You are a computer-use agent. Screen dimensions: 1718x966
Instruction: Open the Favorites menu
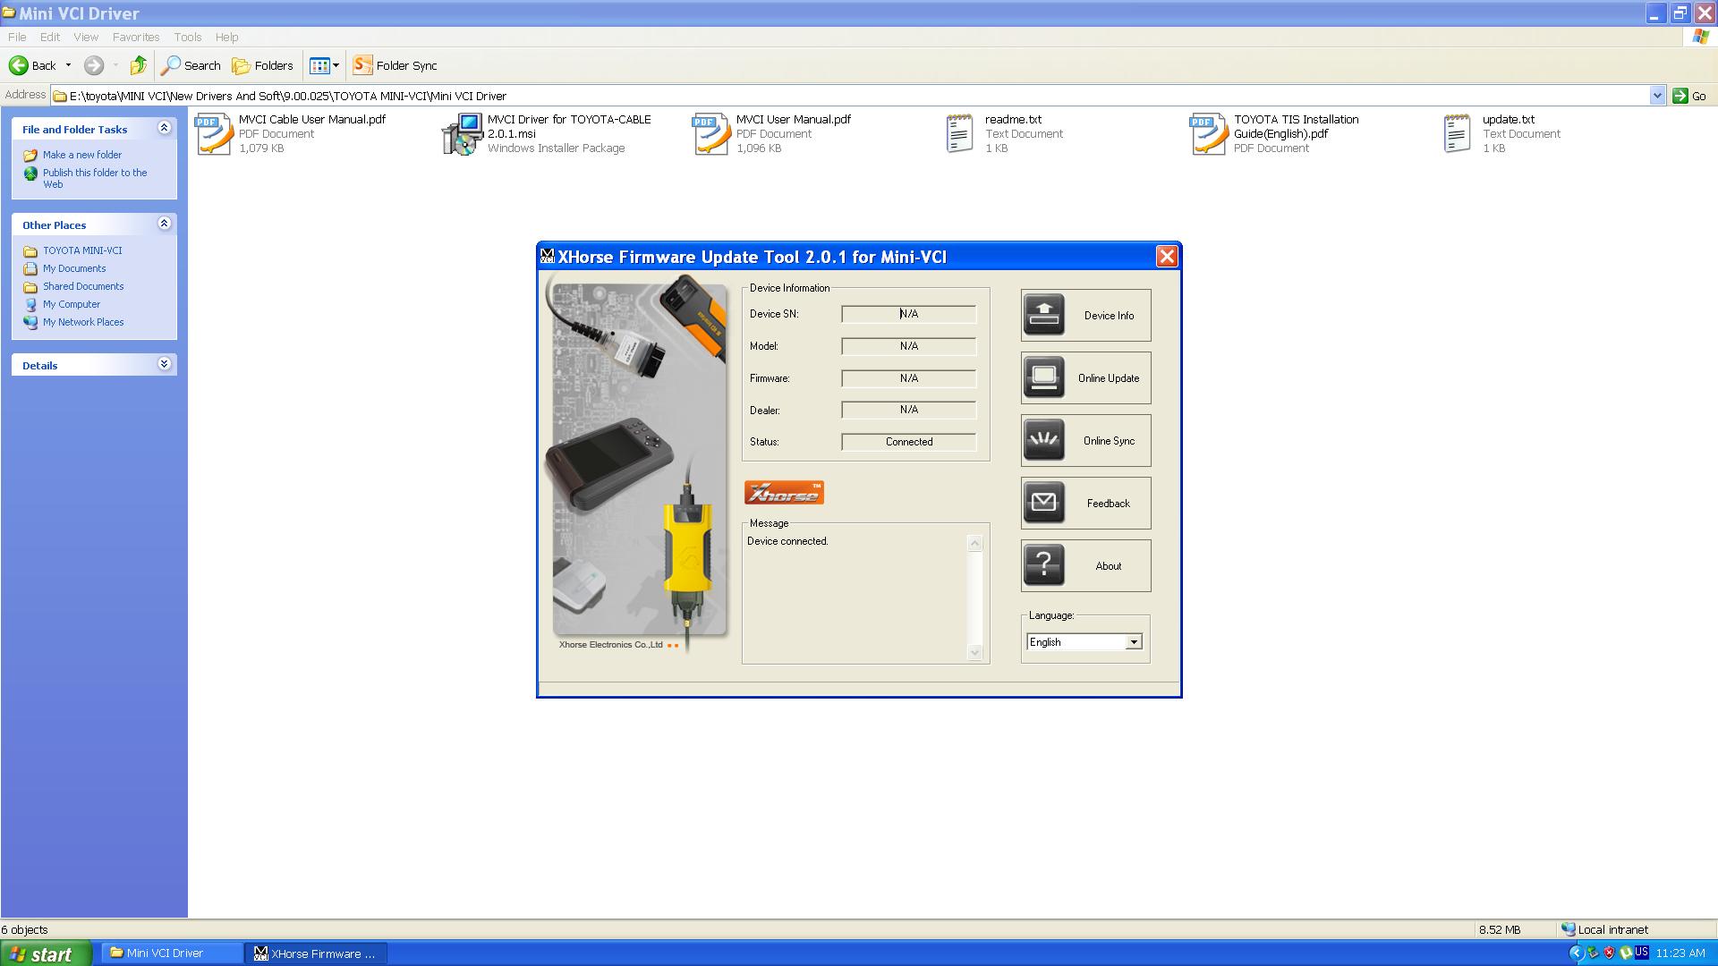tap(136, 37)
